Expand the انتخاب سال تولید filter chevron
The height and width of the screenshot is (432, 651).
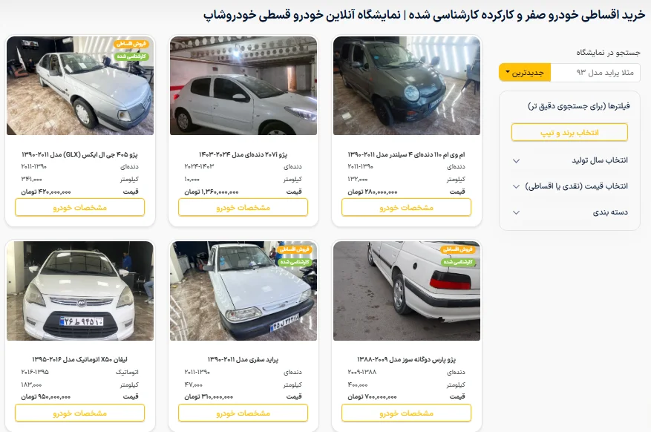pos(516,160)
